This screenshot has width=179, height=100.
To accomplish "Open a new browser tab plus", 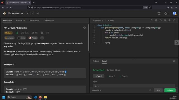I will pos(34,2).
